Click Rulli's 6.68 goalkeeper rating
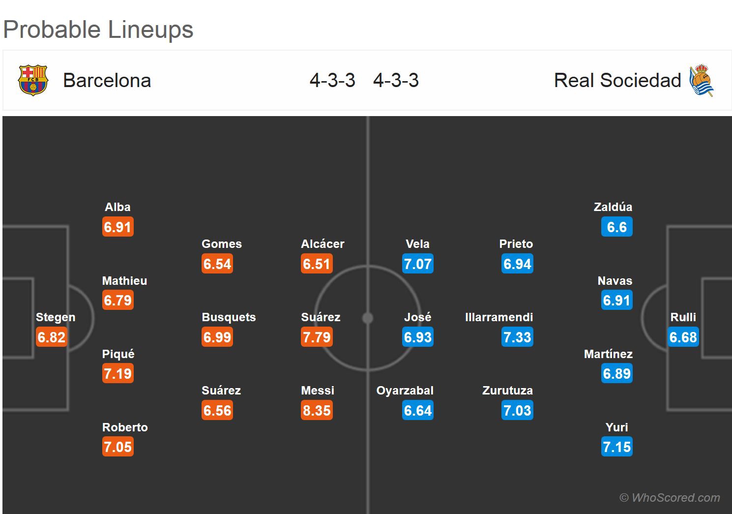732x514 pixels. 683,337
